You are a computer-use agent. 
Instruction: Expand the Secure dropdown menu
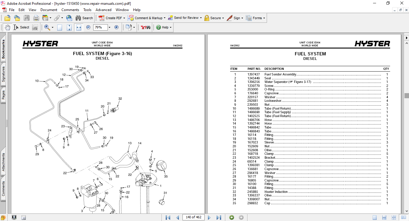(223, 18)
